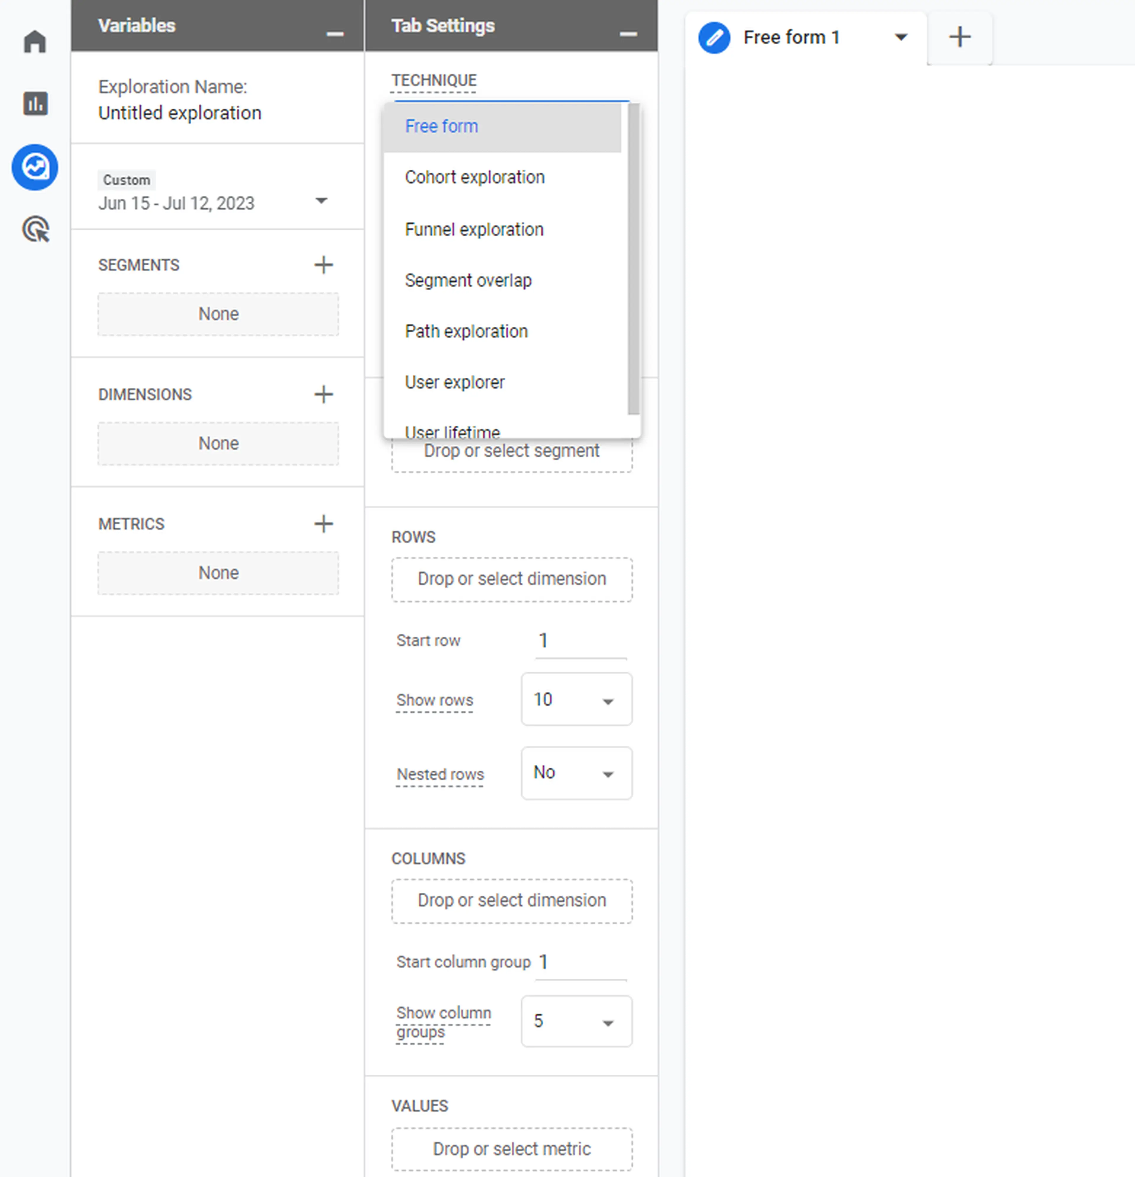The image size is (1135, 1177).
Task: Click Drop or select segment box
Action: click(x=512, y=455)
